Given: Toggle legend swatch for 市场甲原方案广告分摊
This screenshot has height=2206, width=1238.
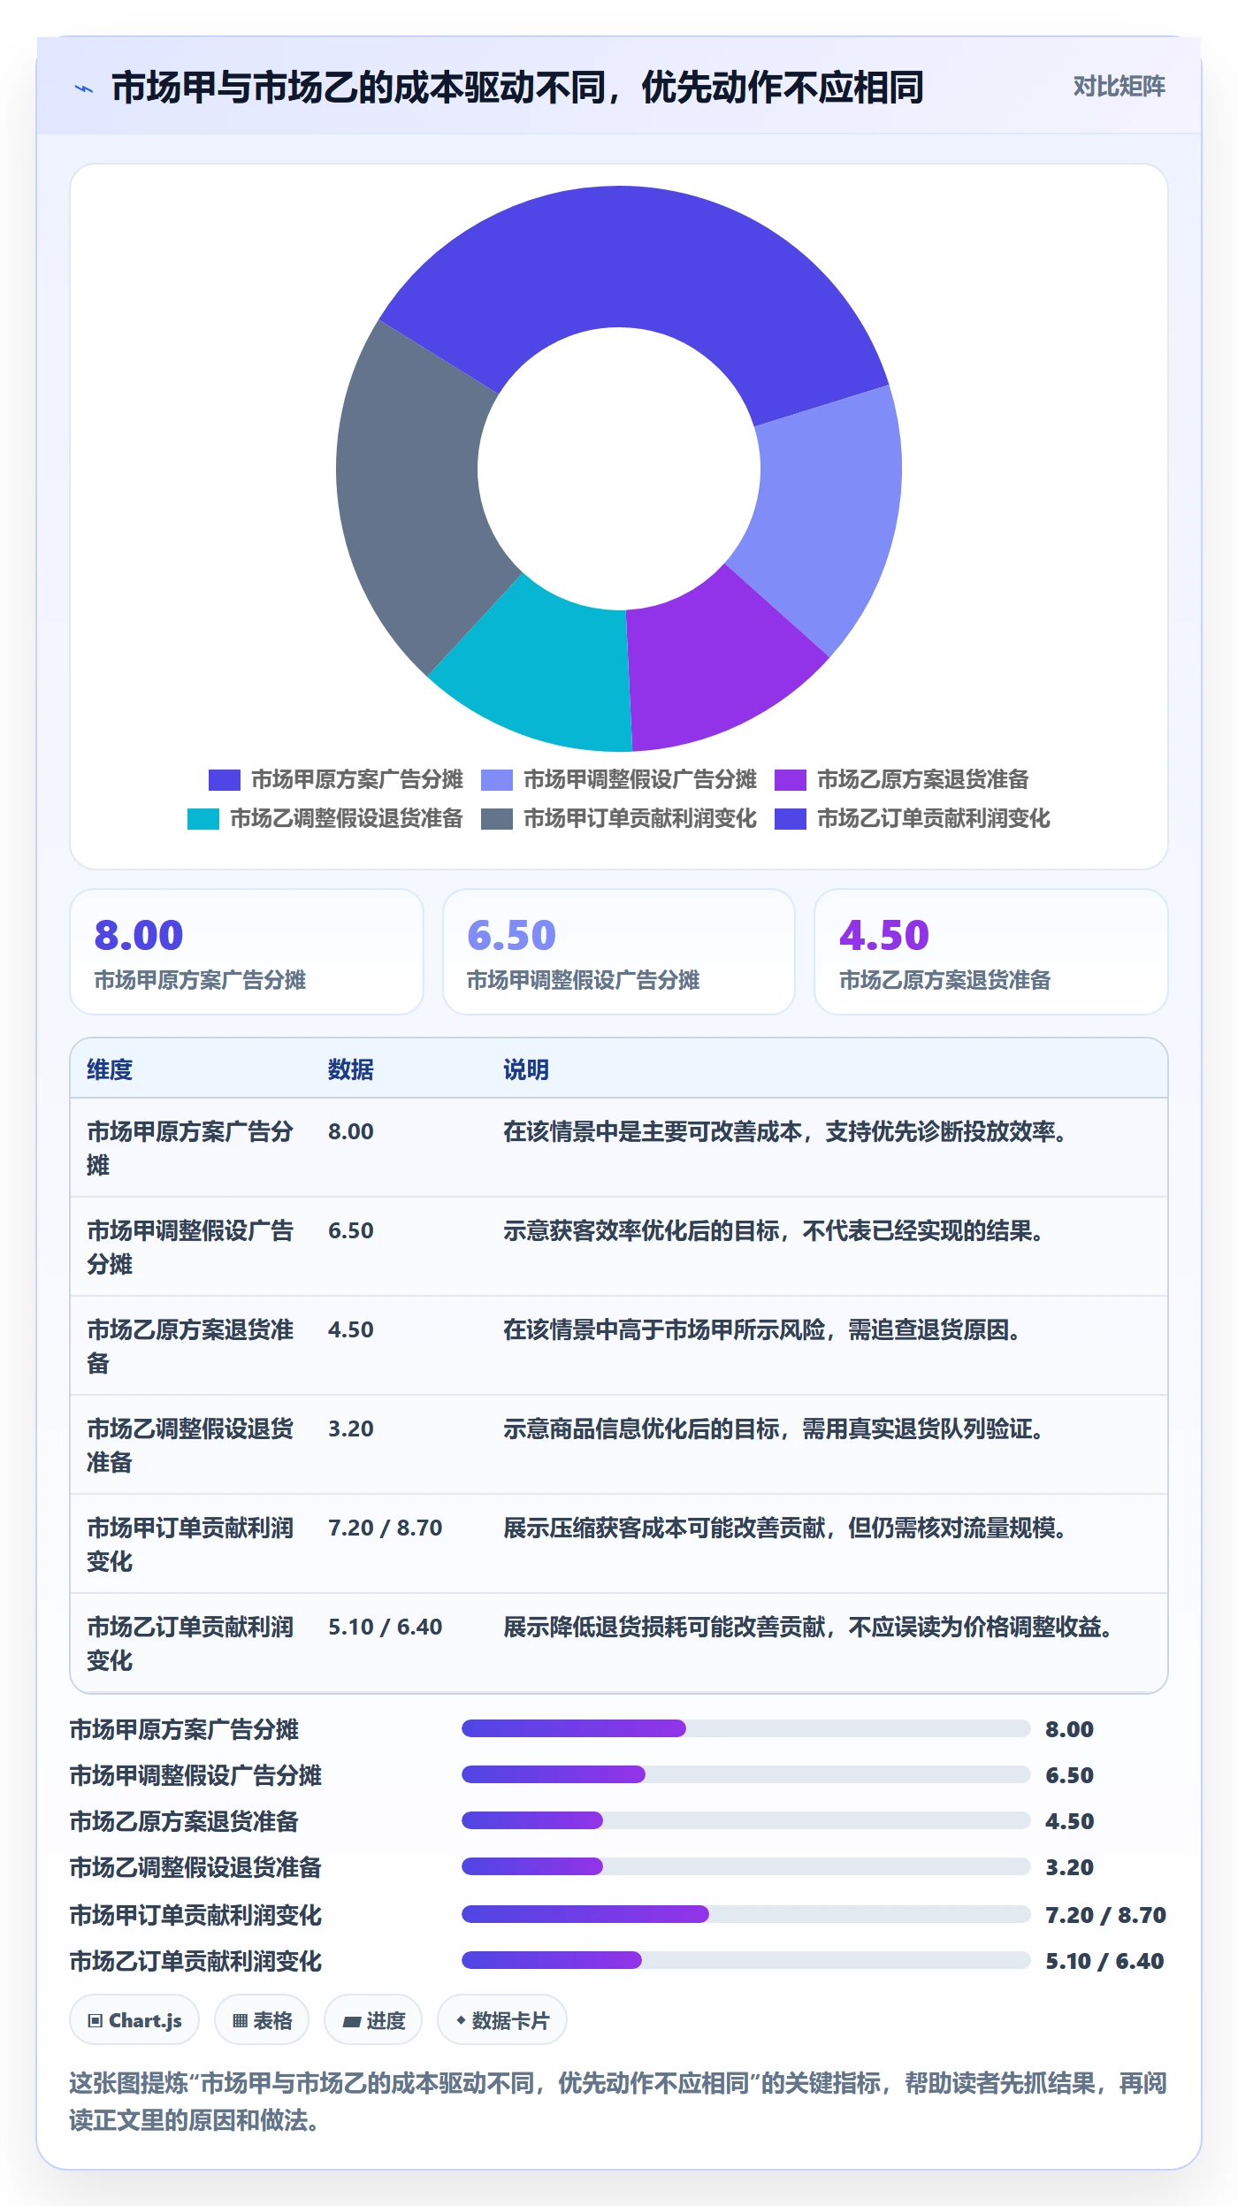Looking at the screenshot, I should 225,780.
